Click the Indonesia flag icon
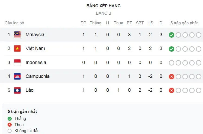 (x=17, y=63)
